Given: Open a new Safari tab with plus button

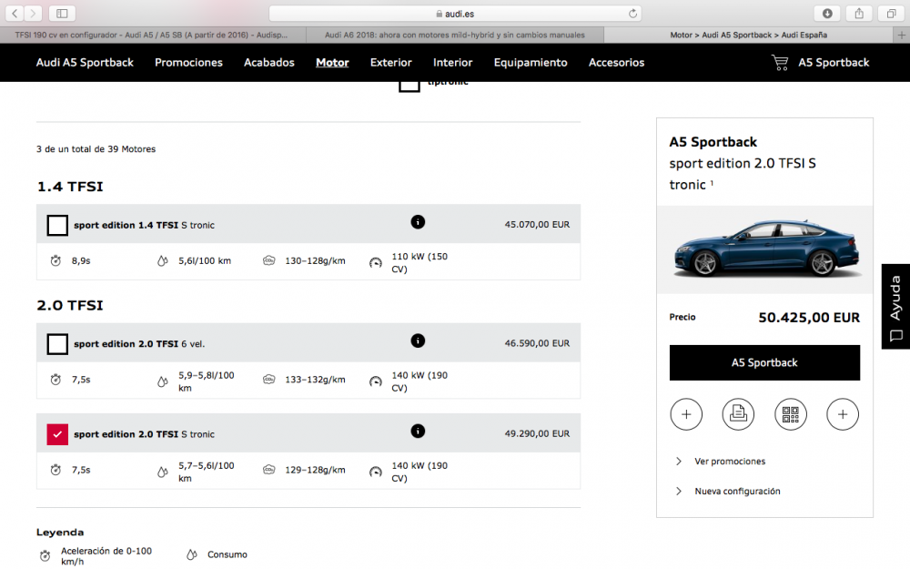Looking at the screenshot, I should (x=901, y=35).
